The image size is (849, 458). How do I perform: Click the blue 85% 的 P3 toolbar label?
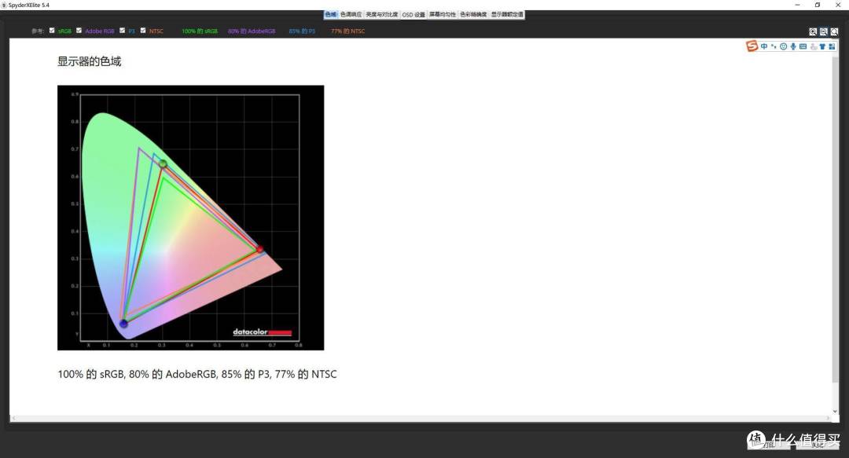pyautogui.click(x=302, y=31)
